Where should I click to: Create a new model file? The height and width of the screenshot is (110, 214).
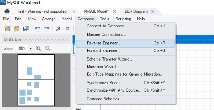pos(8,28)
